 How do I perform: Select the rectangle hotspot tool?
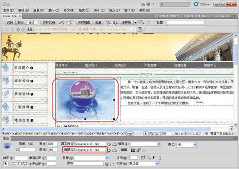point(14,163)
